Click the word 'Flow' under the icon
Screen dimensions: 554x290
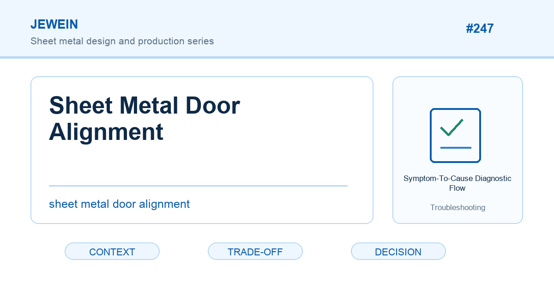pyautogui.click(x=458, y=188)
